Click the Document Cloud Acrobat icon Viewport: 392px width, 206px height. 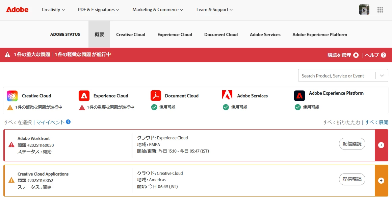pyautogui.click(x=156, y=96)
